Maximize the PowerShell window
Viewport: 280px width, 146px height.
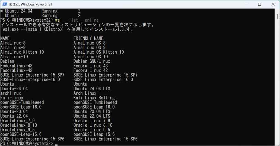point(259,4)
